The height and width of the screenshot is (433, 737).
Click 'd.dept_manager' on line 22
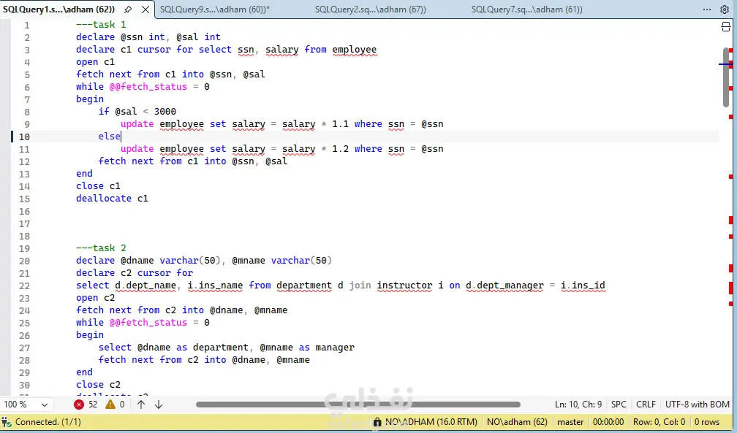pyautogui.click(x=504, y=286)
